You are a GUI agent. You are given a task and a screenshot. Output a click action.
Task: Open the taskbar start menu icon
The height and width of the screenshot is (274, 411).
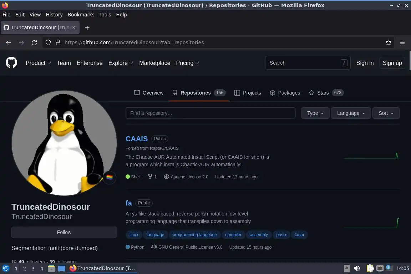click(5, 268)
